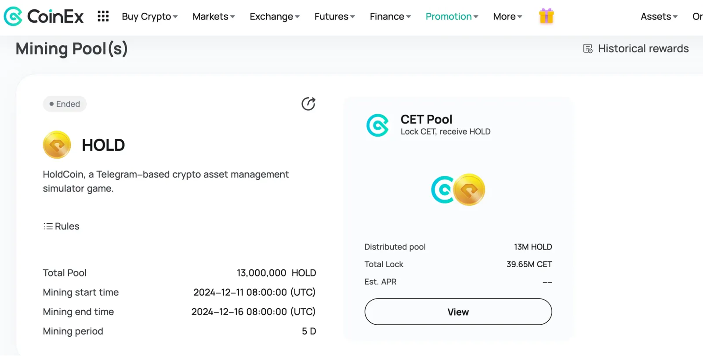Click 'Lock CET, receive HOLD' subtitle
The height and width of the screenshot is (356, 703).
[x=446, y=131]
